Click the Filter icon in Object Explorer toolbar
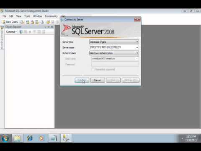This screenshot has width=201, height=151. pos(34,32)
